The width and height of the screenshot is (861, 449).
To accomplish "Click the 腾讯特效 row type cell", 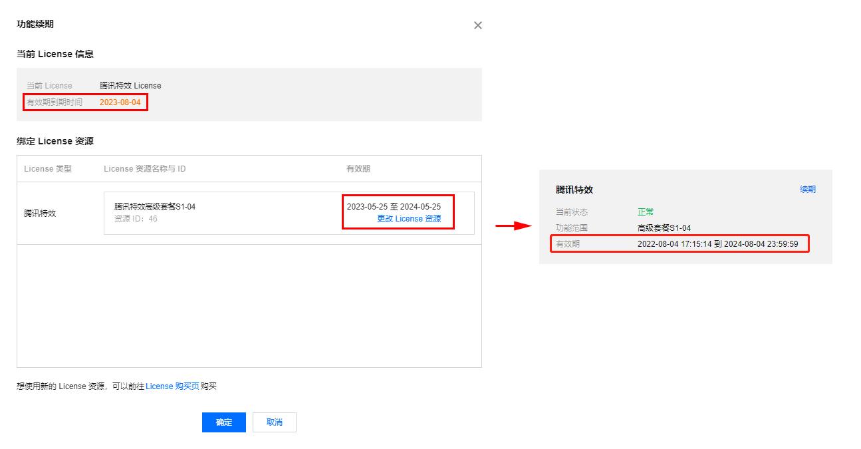I will coord(40,214).
